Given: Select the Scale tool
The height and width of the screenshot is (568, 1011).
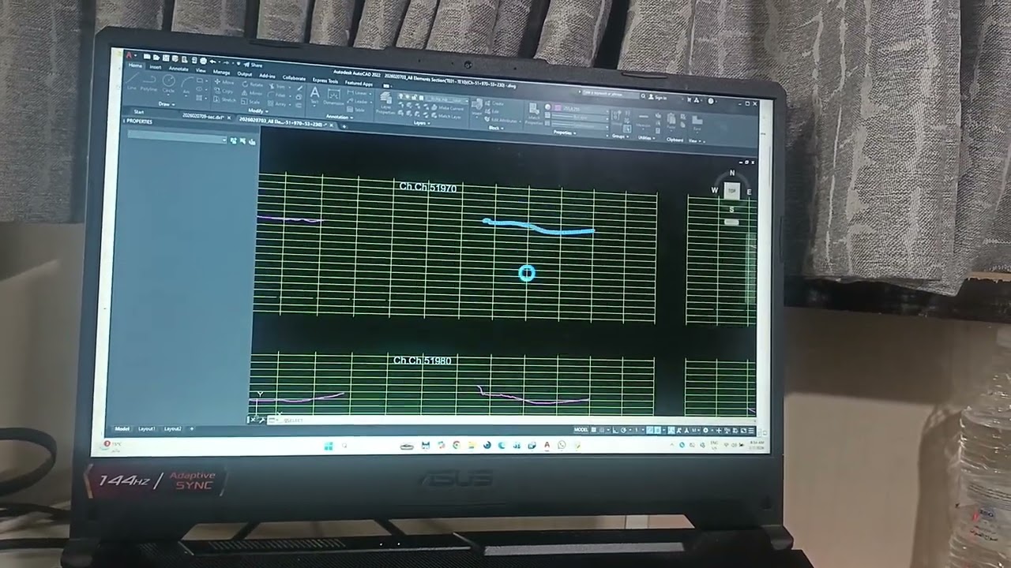Looking at the screenshot, I should coord(251,102).
